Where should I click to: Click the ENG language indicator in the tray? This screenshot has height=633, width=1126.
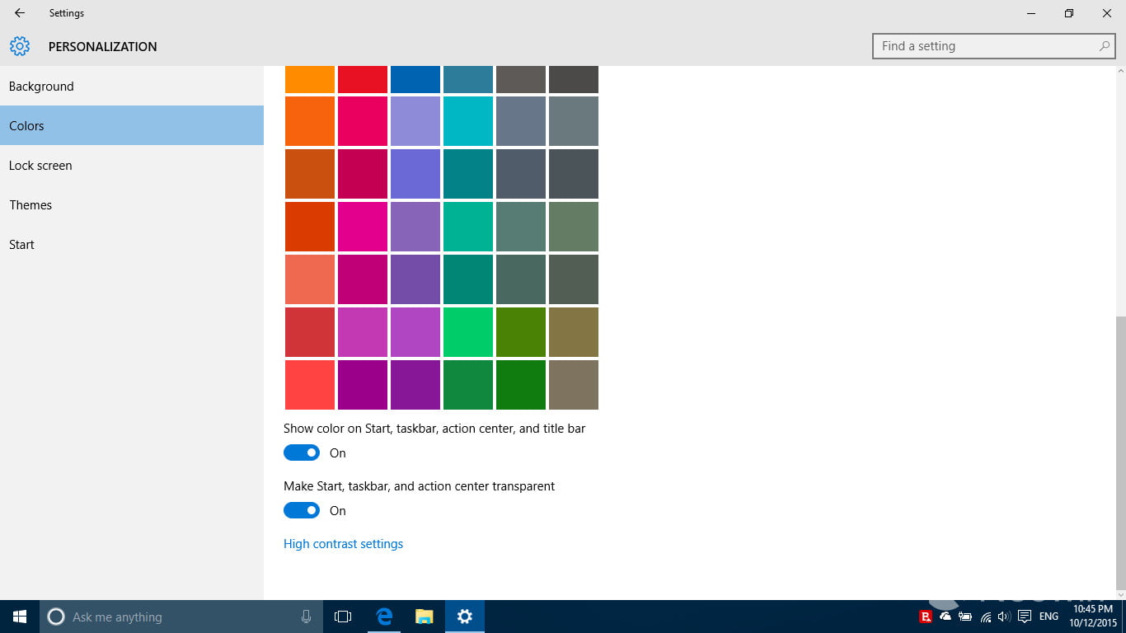coord(1049,617)
